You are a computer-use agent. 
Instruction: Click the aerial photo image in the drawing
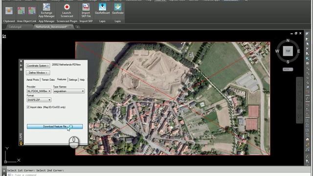pyautogui.click(x=173, y=98)
